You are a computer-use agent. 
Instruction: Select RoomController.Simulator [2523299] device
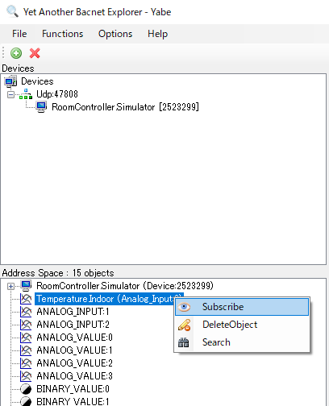(x=125, y=107)
